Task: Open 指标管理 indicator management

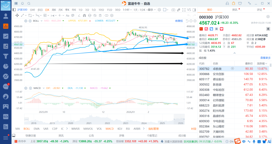Action: click(x=154, y=129)
